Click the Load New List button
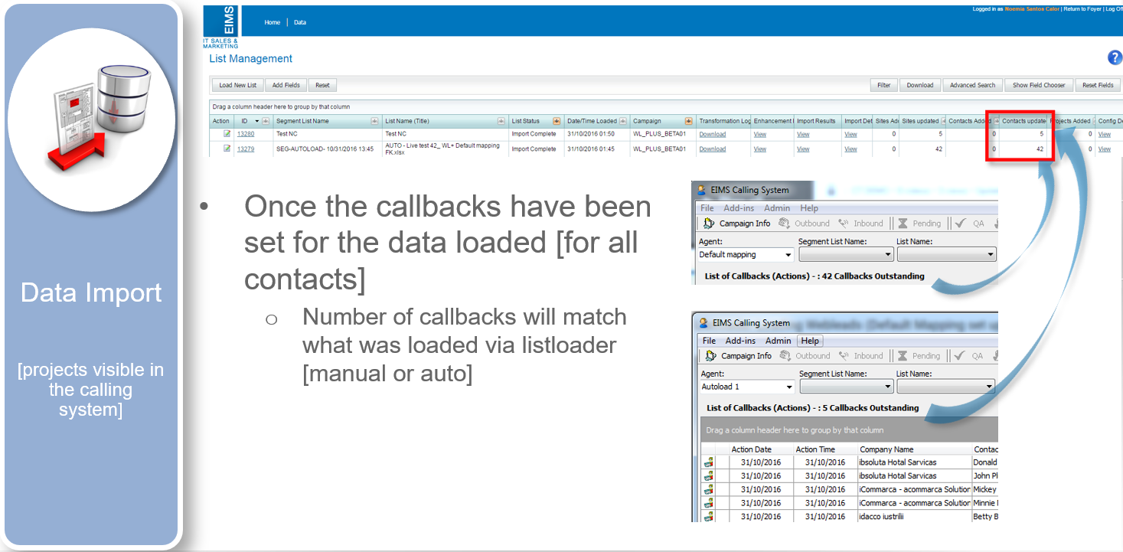Screen dimensions: 1123x552 [x=237, y=85]
